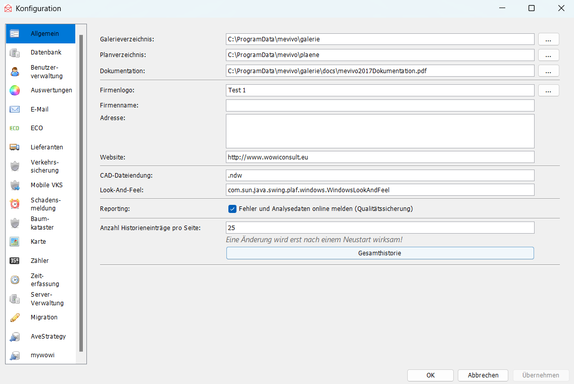The width and height of the screenshot is (574, 384).
Task: Click the sidebar vertical scrollbar
Action: point(81,192)
